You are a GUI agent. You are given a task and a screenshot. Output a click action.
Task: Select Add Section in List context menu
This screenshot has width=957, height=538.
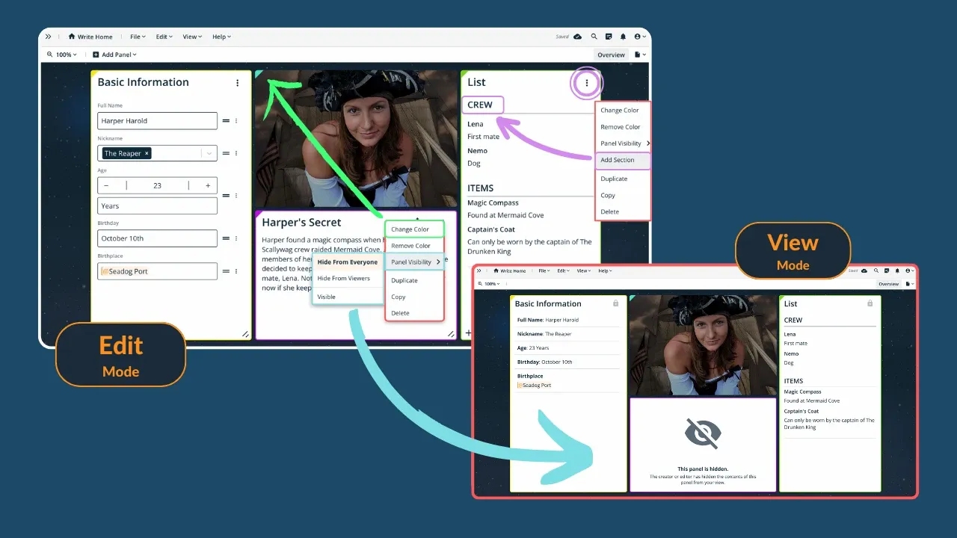[618, 160]
